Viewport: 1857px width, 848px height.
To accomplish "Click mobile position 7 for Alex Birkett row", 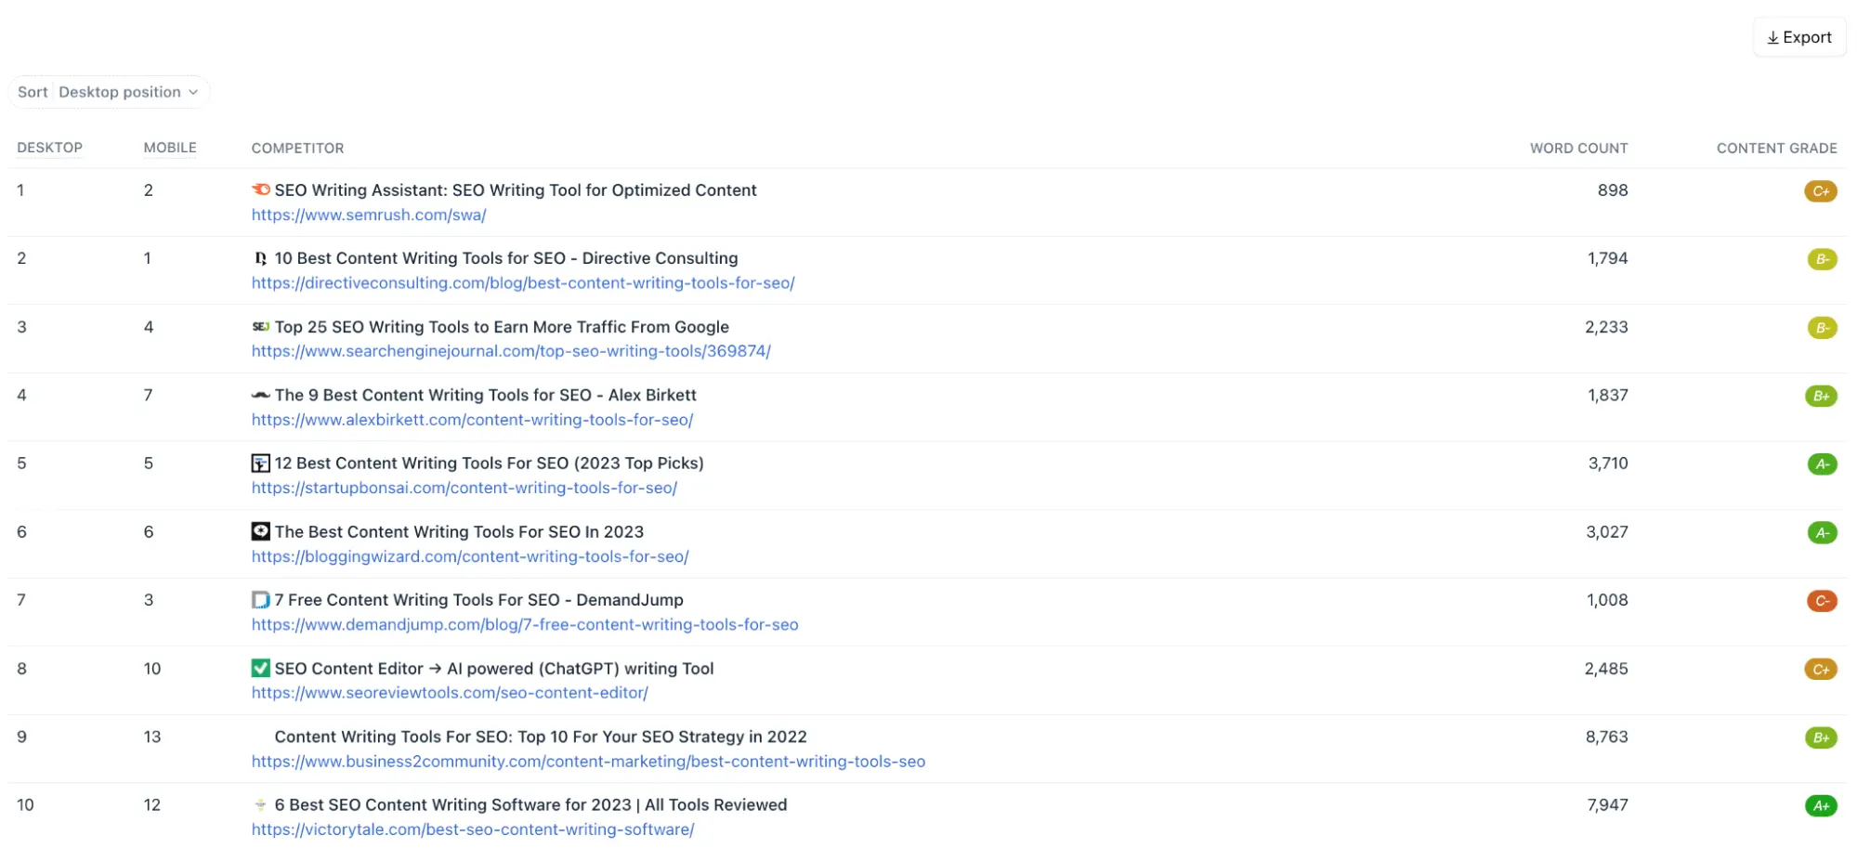I will click(x=149, y=396).
